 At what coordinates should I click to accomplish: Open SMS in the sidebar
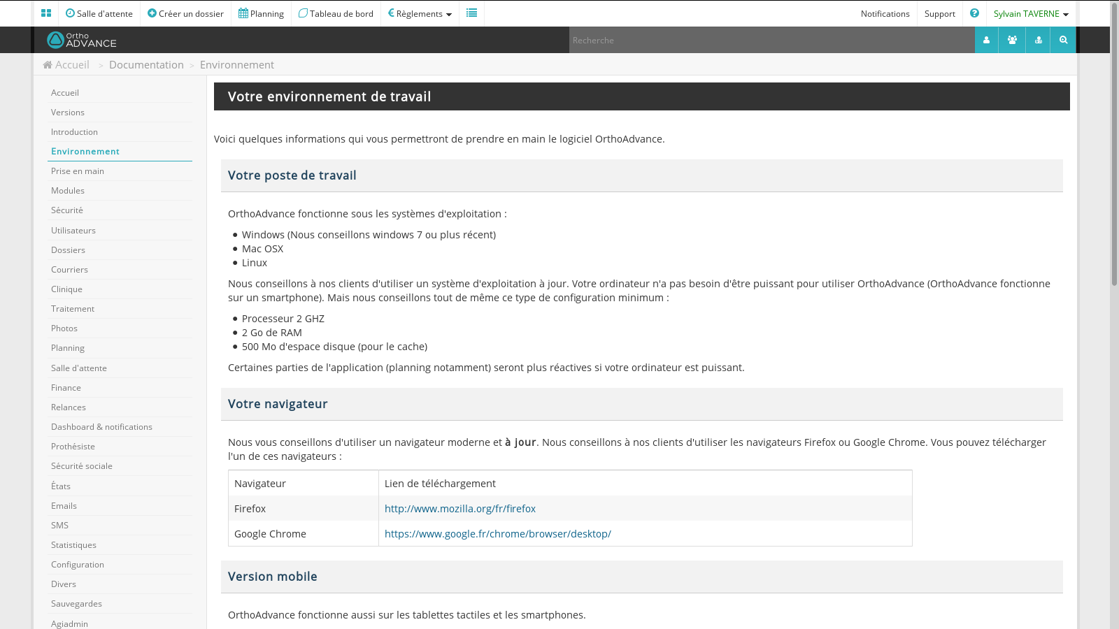(x=120, y=526)
